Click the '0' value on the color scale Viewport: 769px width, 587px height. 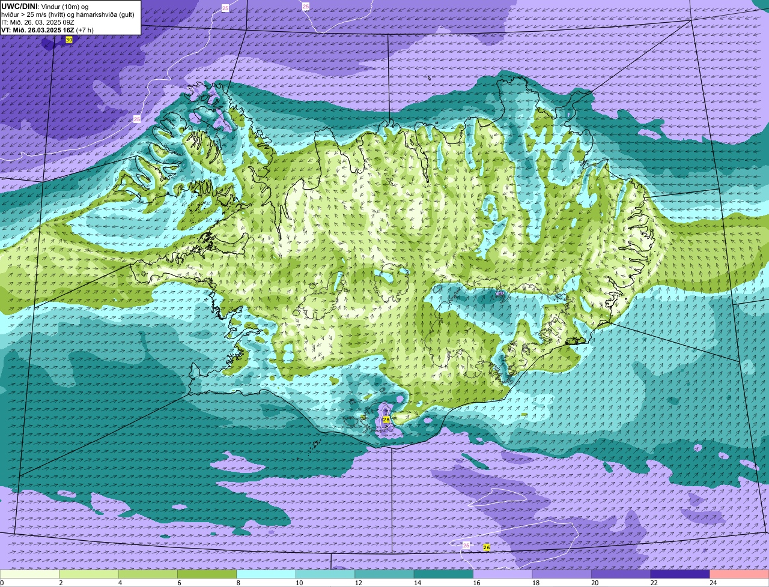[2, 583]
